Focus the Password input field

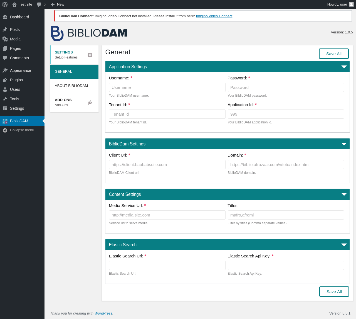[286, 87]
